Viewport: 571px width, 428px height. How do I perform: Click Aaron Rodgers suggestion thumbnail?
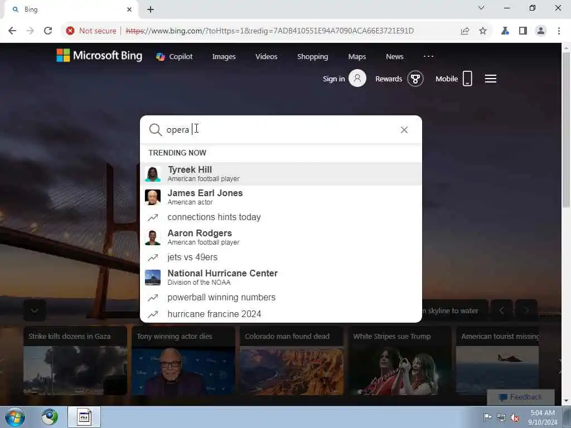tap(153, 237)
